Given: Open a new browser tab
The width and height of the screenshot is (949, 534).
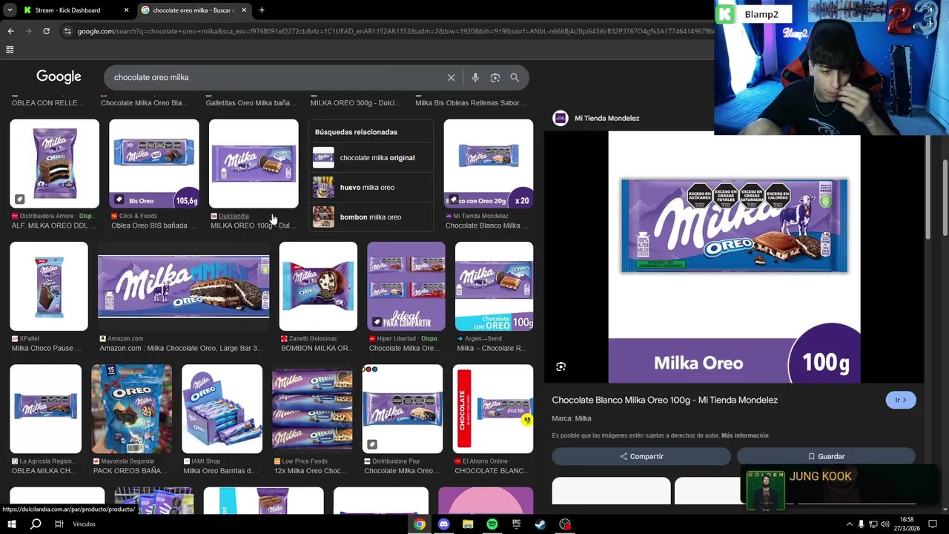Looking at the screenshot, I should click(x=262, y=10).
